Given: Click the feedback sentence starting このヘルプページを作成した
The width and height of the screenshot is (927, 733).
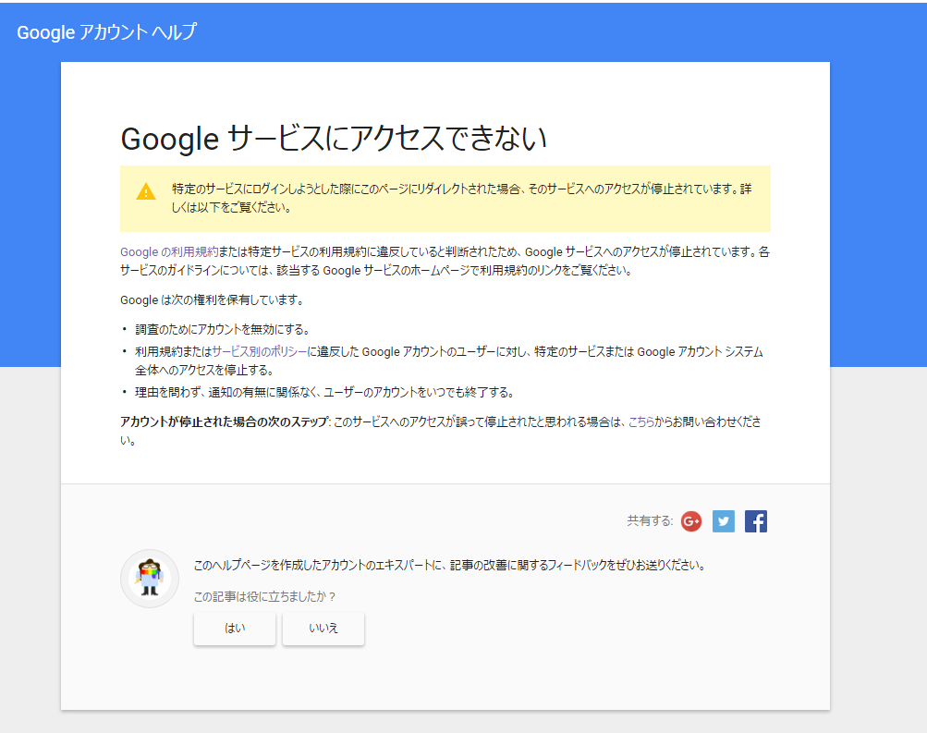Looking at the screenshot, I should [x=450, y=565].
